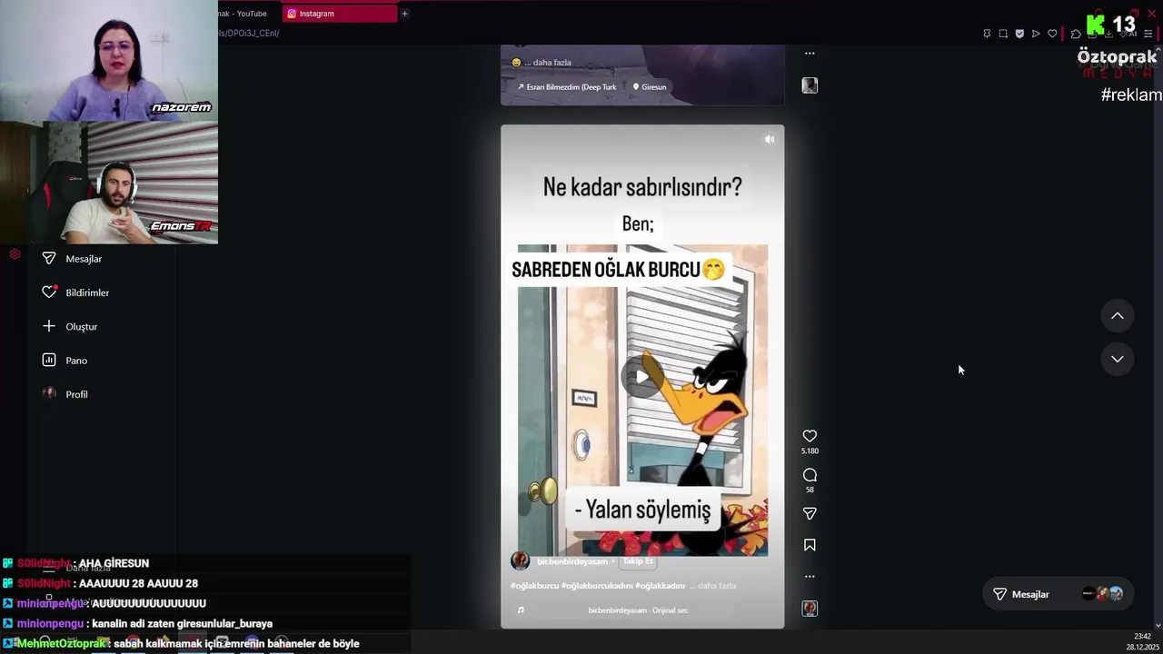This screenshot has height=654, width=1163.
Task: Toggle the ad-blocker shield icon
Action: click(x=1019, y=34)
